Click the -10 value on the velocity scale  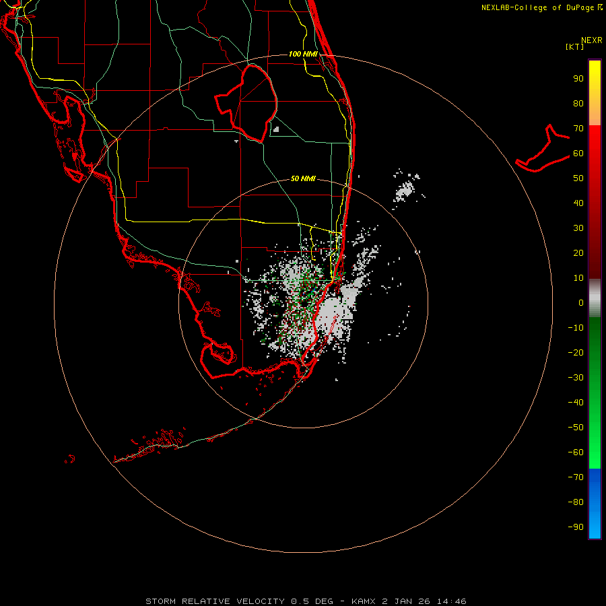pyautogui.click(x=576, y=328)
